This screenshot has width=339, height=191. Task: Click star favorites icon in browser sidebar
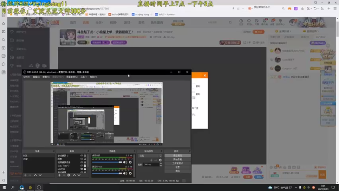pos(3,23)
